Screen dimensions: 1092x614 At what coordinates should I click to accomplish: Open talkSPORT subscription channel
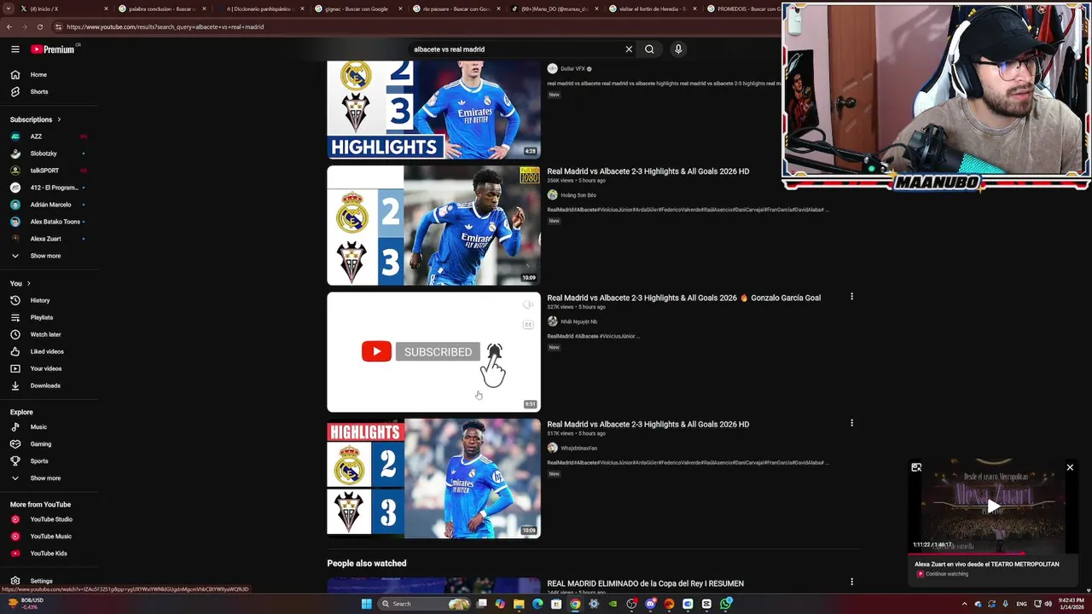[49, 171]
